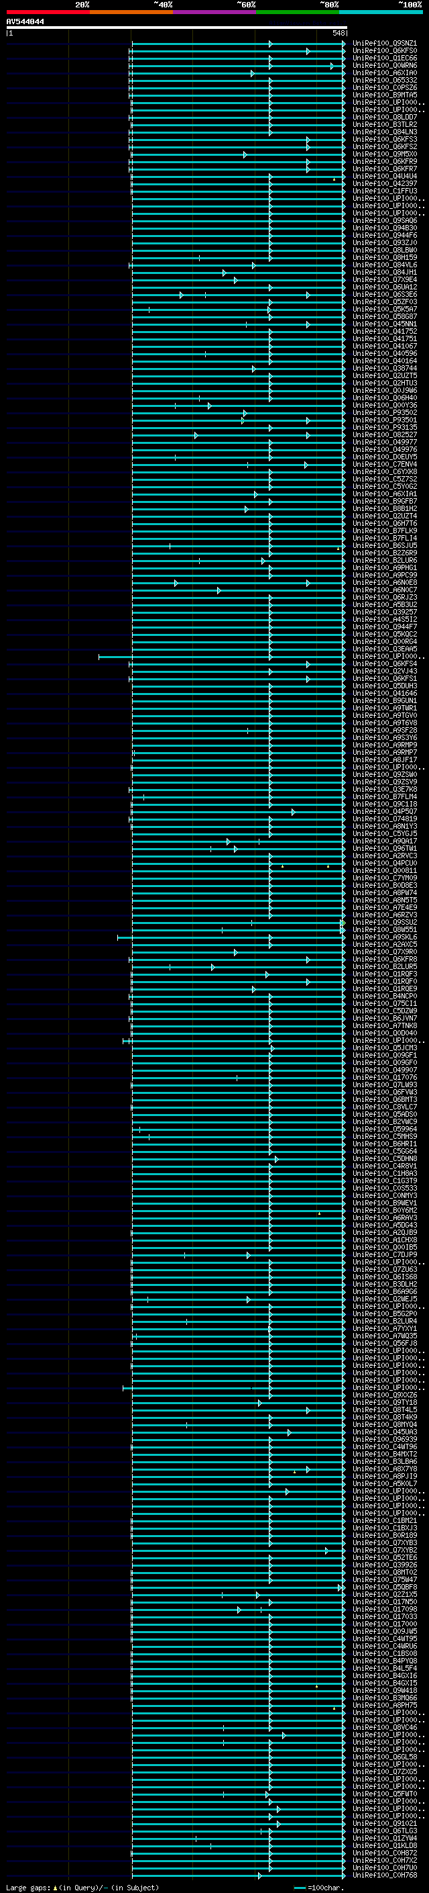
Task: Select the UniRef100_A9SKL6 hit
Action: coord(384,937)
